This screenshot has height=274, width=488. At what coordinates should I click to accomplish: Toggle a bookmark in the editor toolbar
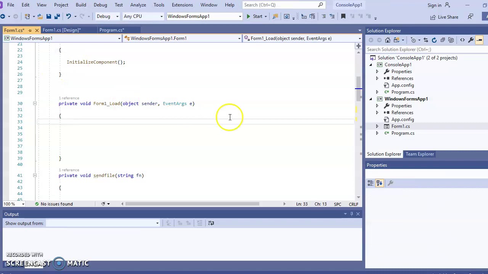pyautogui.click(x=343, y=16)
